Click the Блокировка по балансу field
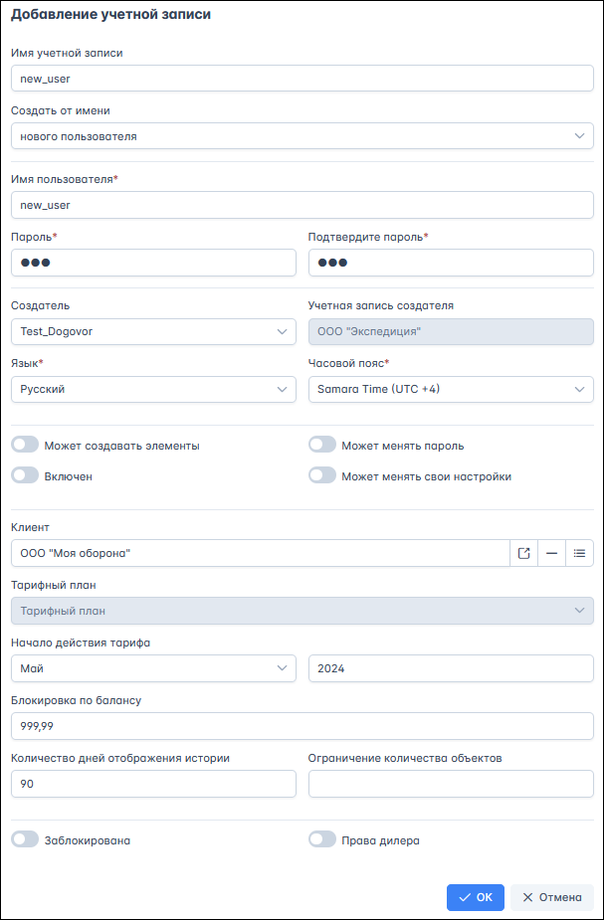The image size is (604, 920). pyautogui.click(x=302, y=726)
